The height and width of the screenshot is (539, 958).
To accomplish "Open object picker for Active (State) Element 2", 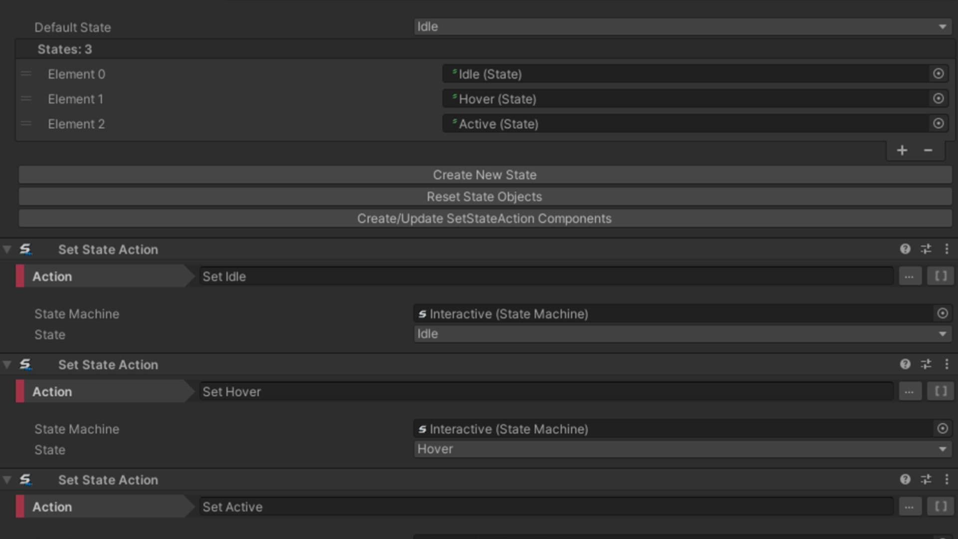I will click(939, 123).
